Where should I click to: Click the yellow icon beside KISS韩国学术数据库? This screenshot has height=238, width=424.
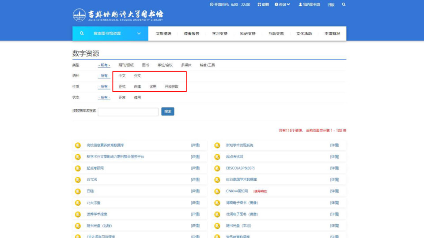pyautogui.click(x=217, y=180)
